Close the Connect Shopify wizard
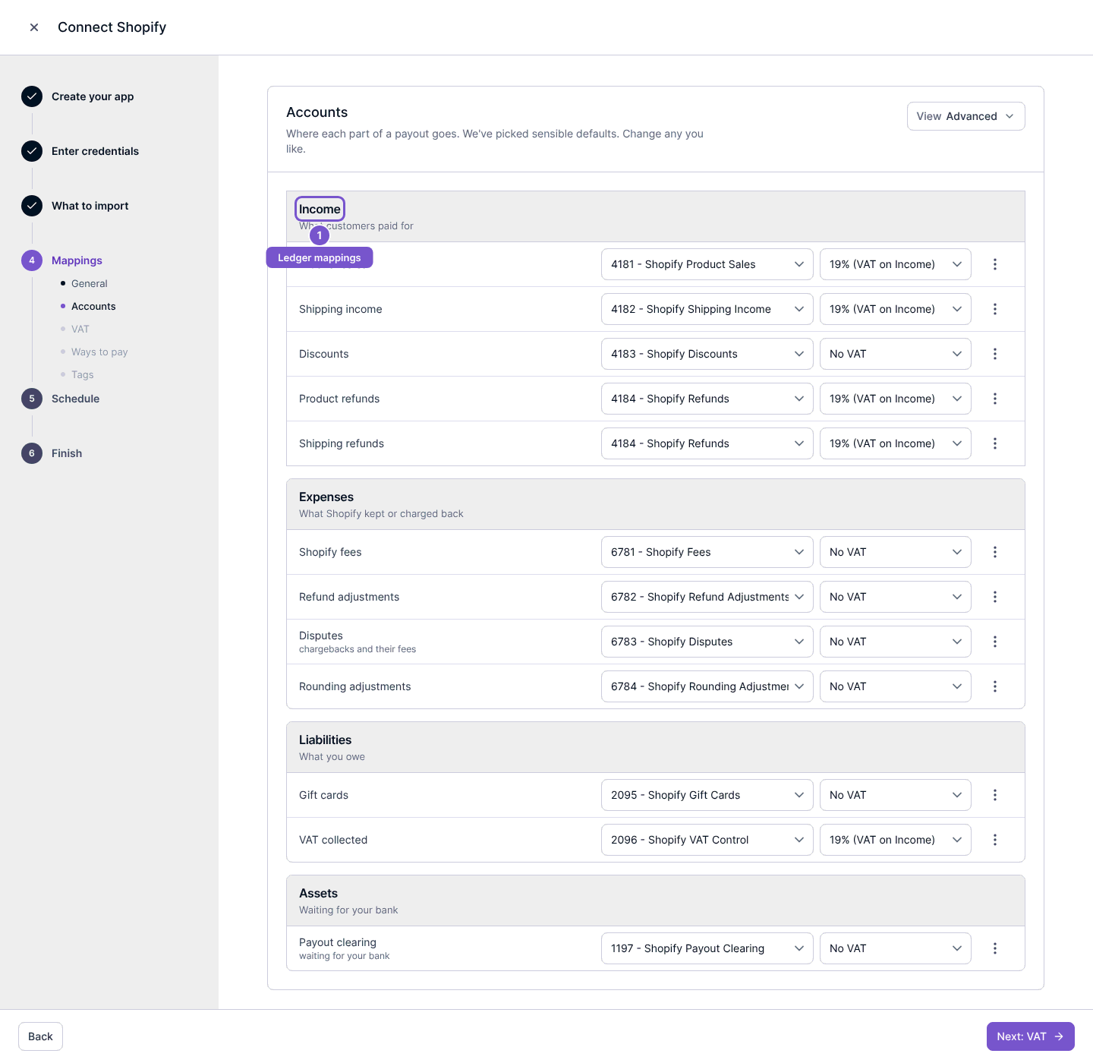The image size is (1093, 1063). pos(34,27)
